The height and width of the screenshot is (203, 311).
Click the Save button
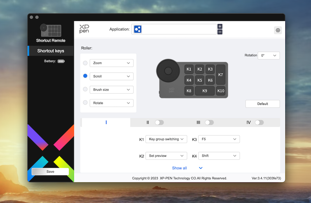point(50,171)
